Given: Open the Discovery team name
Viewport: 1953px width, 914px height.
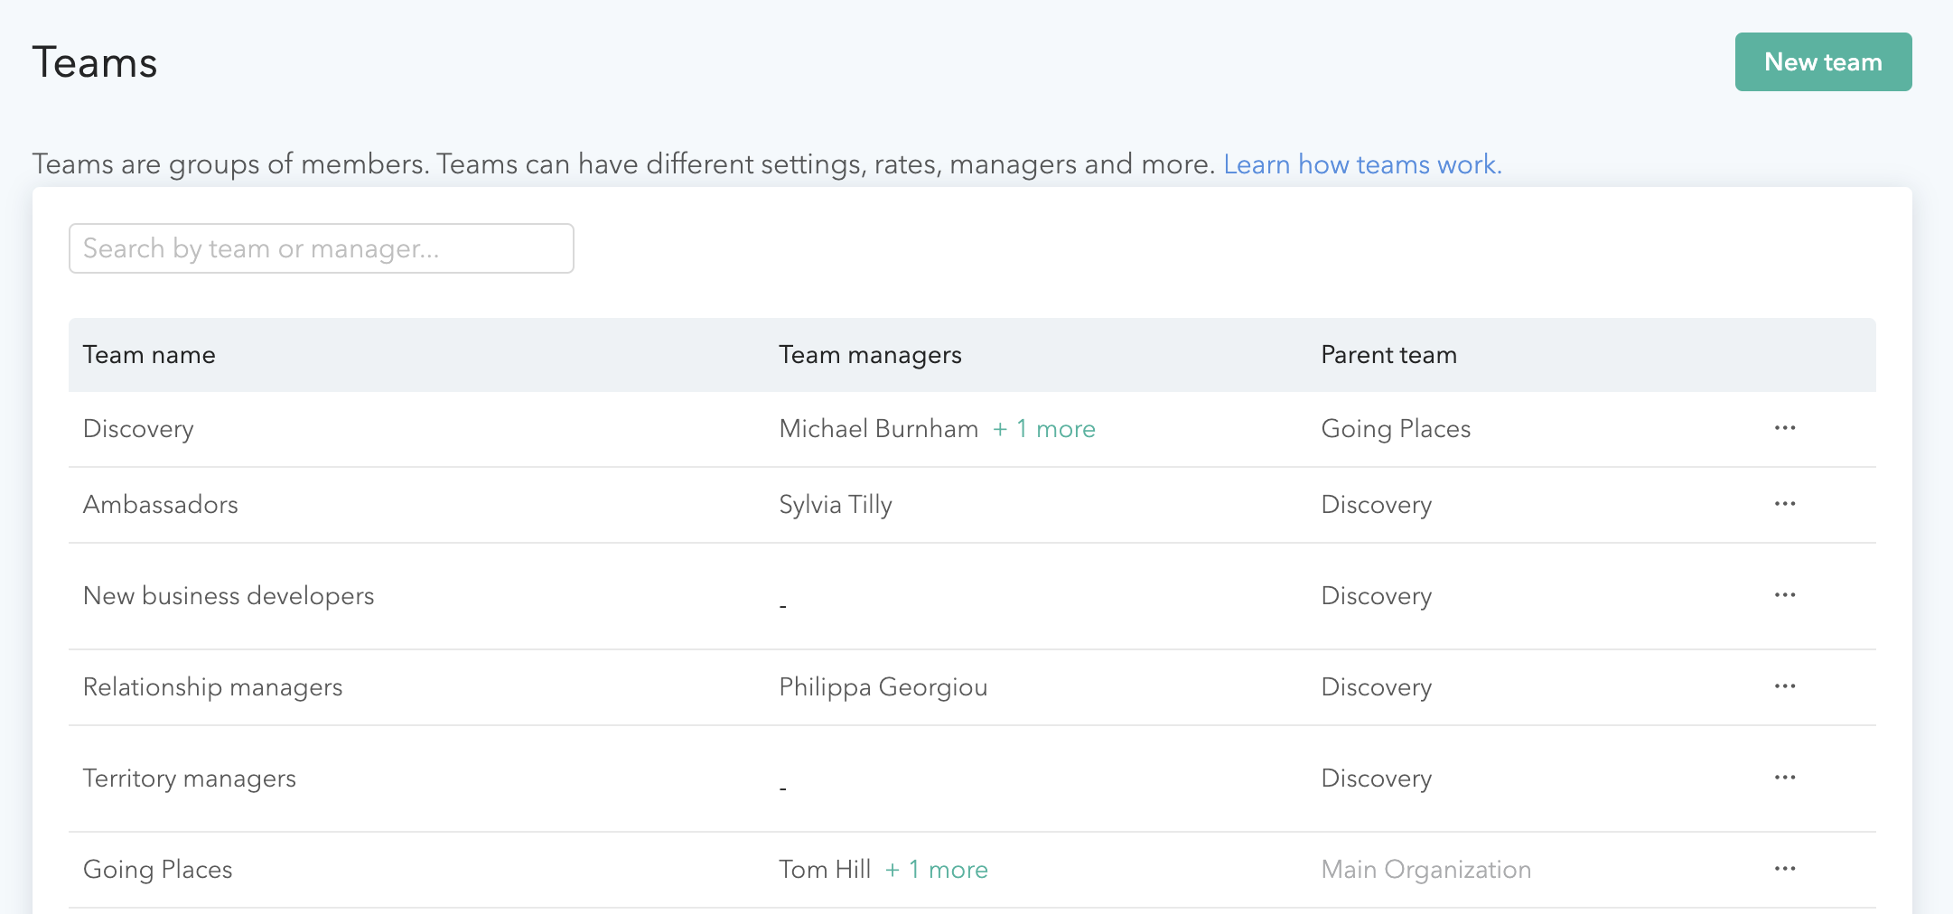Looking at the screenshot, I should point(138,429).
